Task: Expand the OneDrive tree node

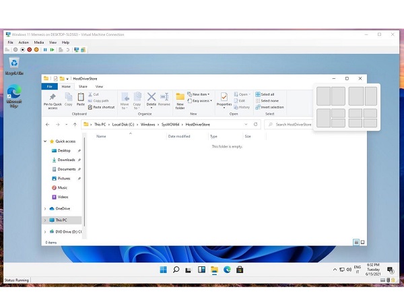Action: [x=45, y=208]
